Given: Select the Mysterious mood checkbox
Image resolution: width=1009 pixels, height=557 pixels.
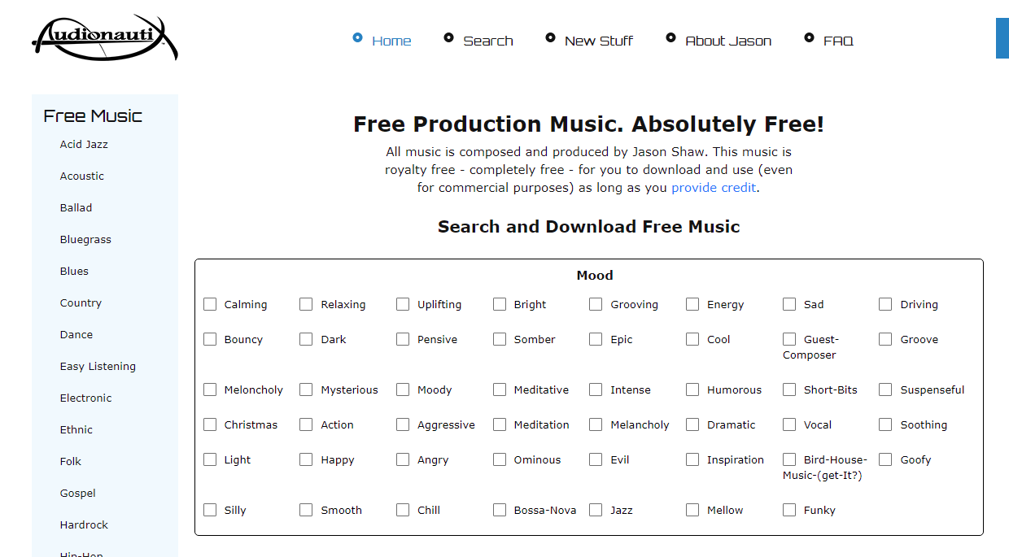Looking at the screenshot, I should 306,389.
